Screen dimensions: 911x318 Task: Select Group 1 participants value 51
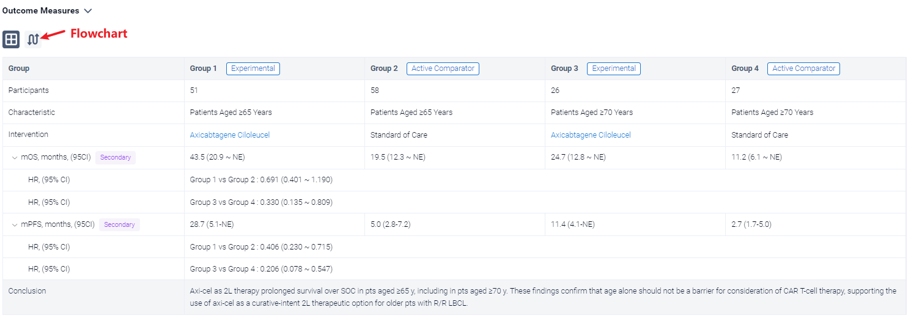tap(194, 91)
